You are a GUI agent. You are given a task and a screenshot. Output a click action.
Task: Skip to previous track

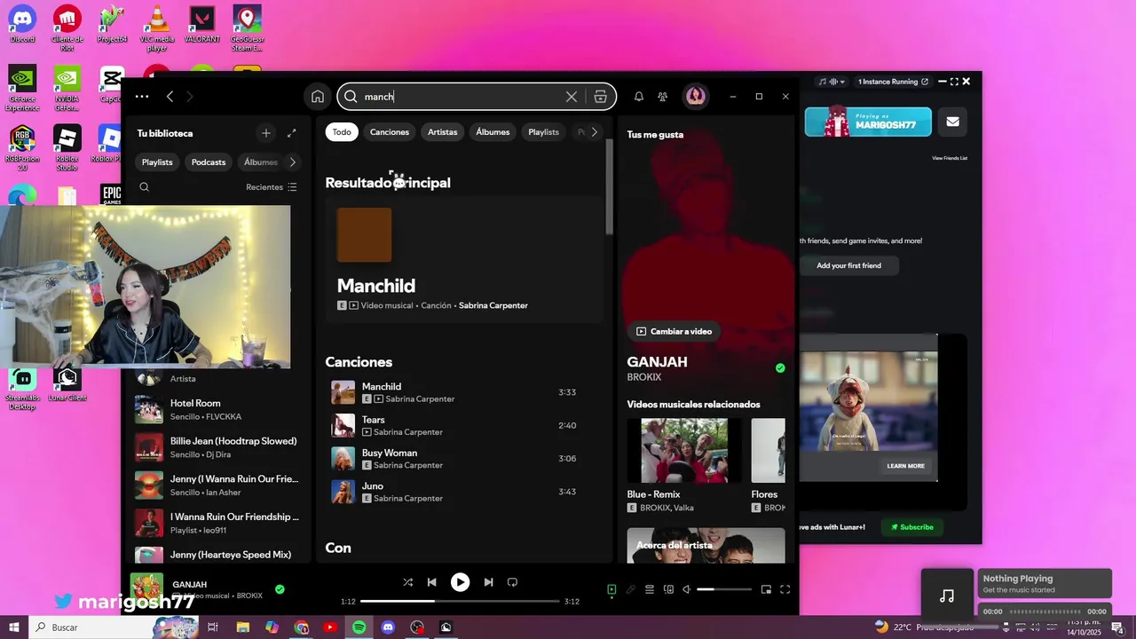point(431,582)
